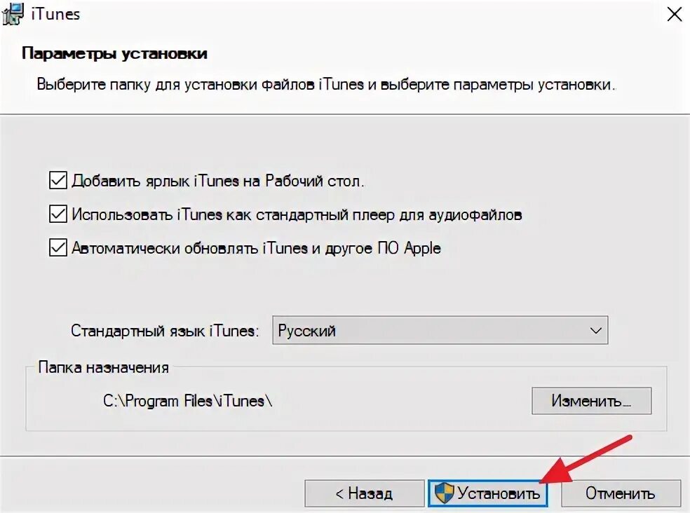Image resolution: width=690 pixels, height=513 pixels.
Task: Click the Использовать iTunes как стандартный плеер label text
Action: tap(297, 214)
